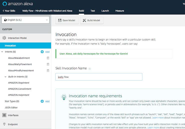This screenshot has width=185, height=129.
Task: Select AMAZON.StopIntent
Action: (x=19, y=83)
